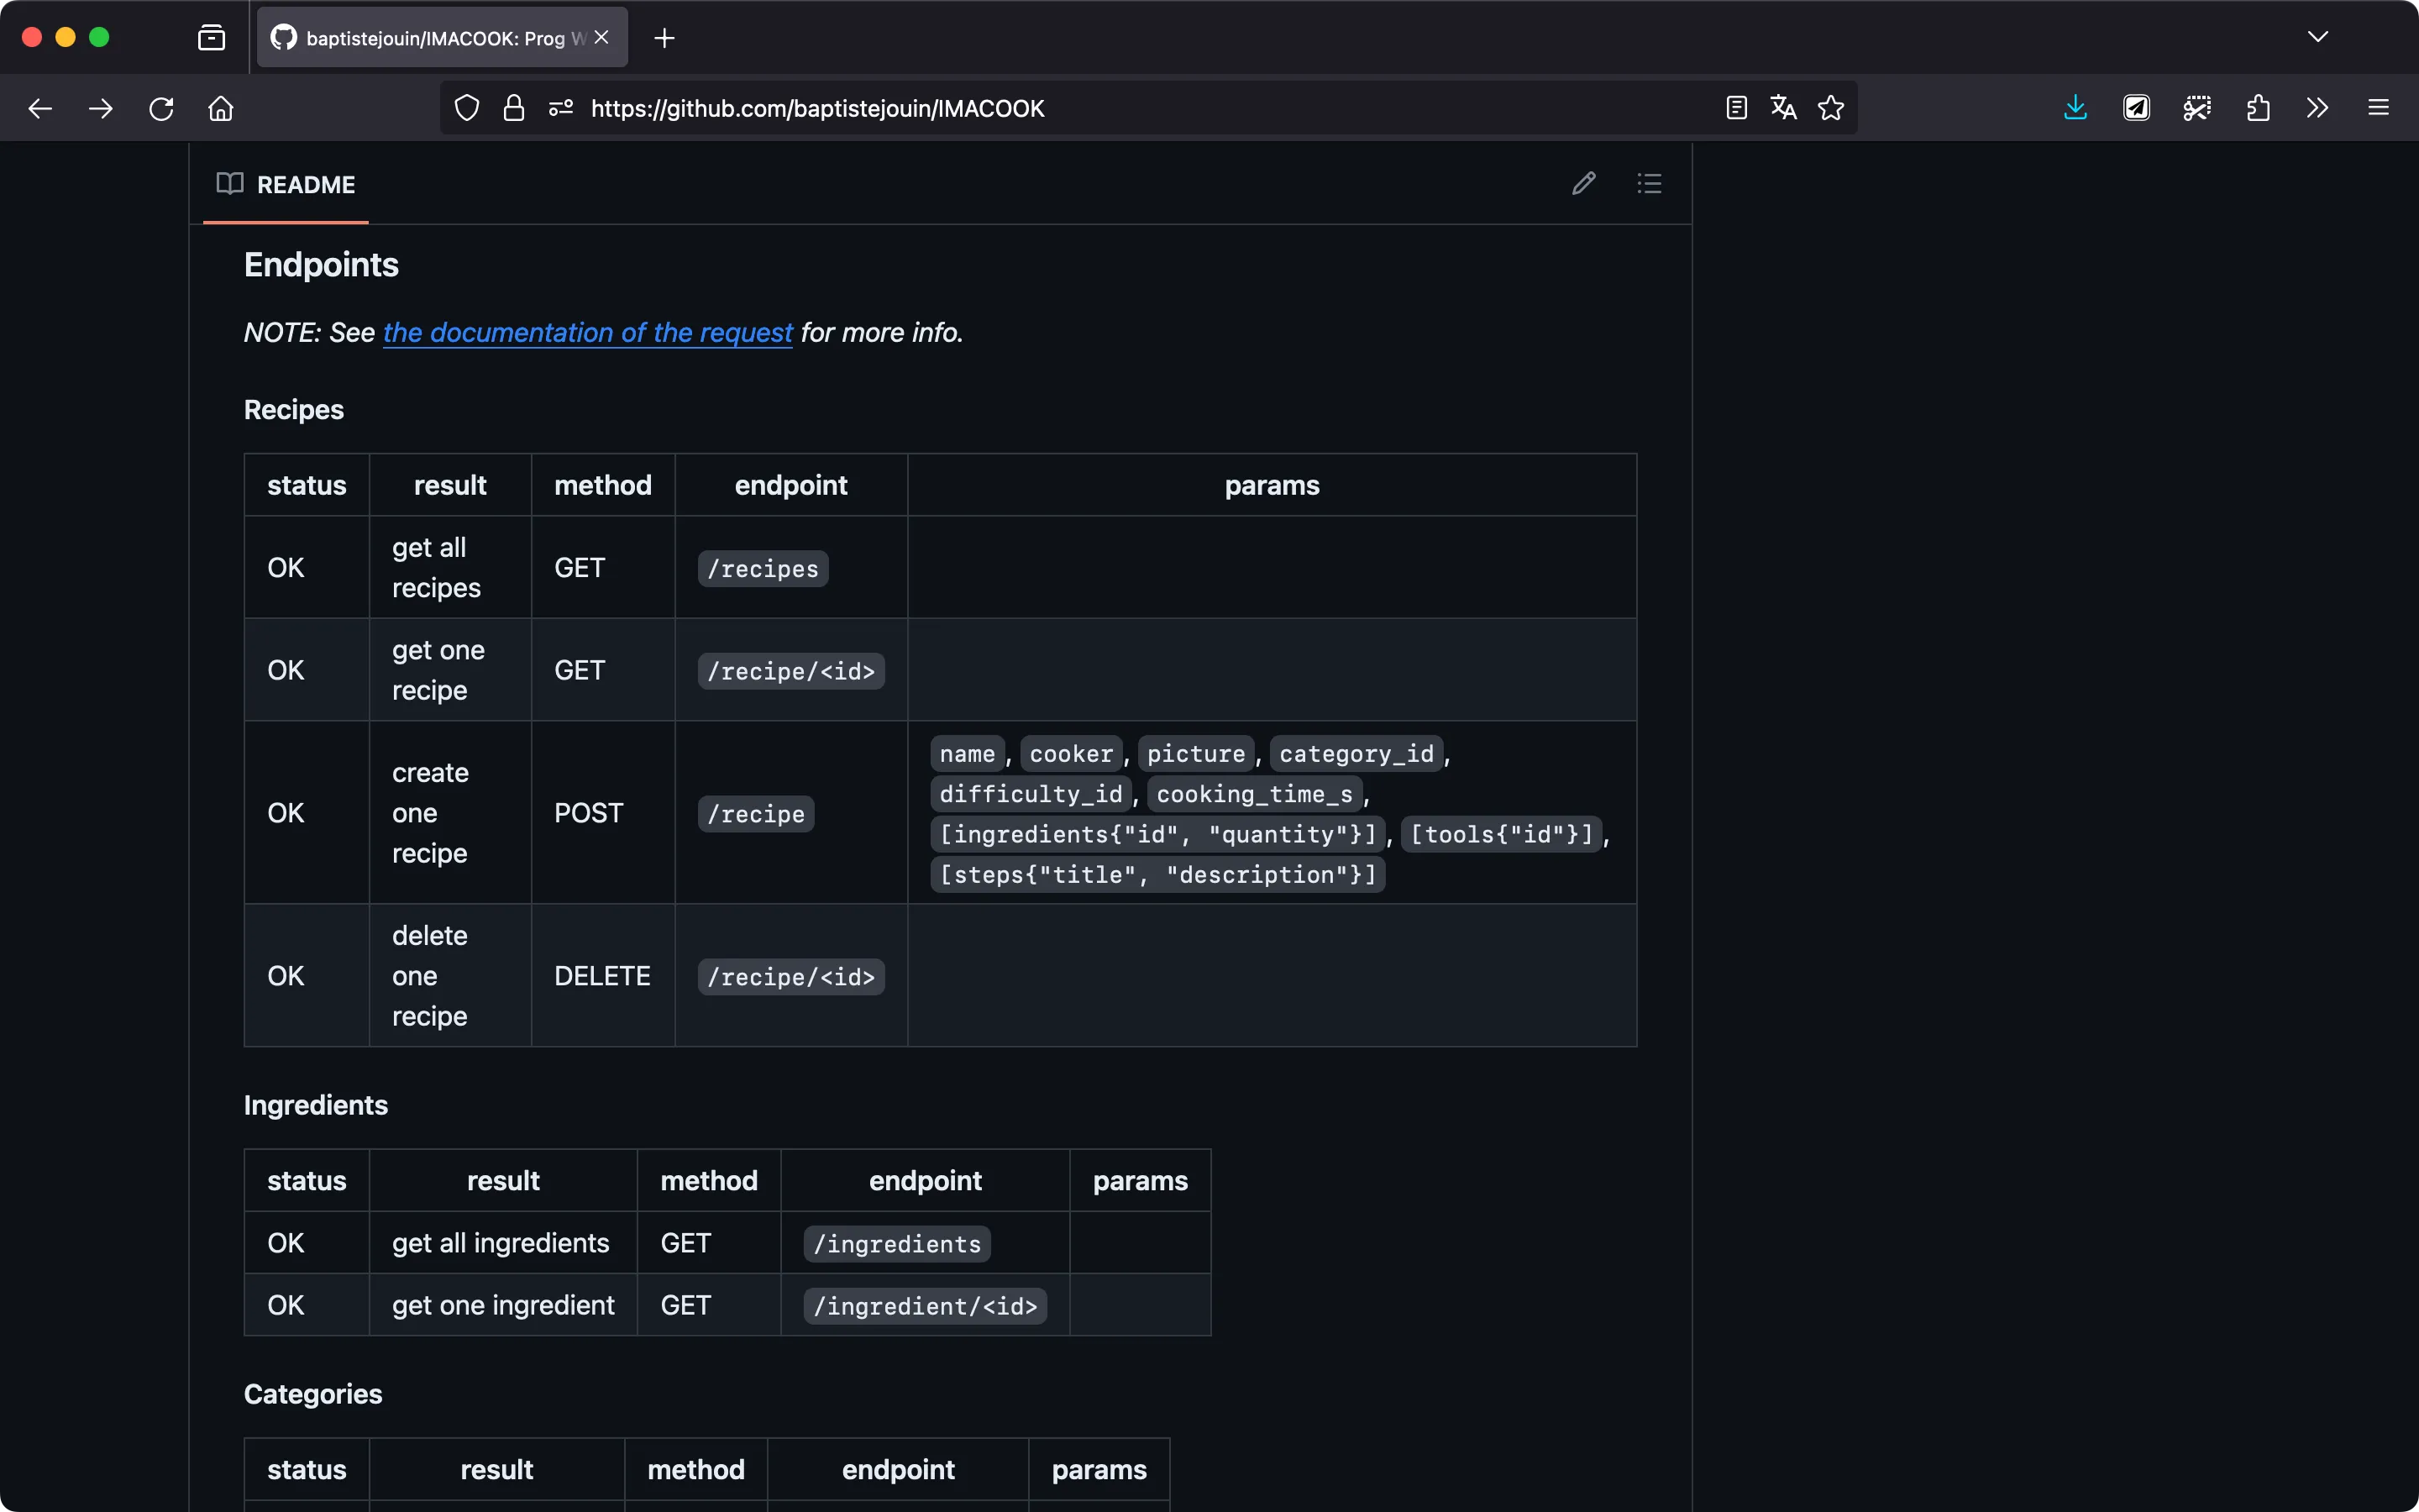Translate this page
The image size is (2419, 1512).
click(x=1783, y=108)
